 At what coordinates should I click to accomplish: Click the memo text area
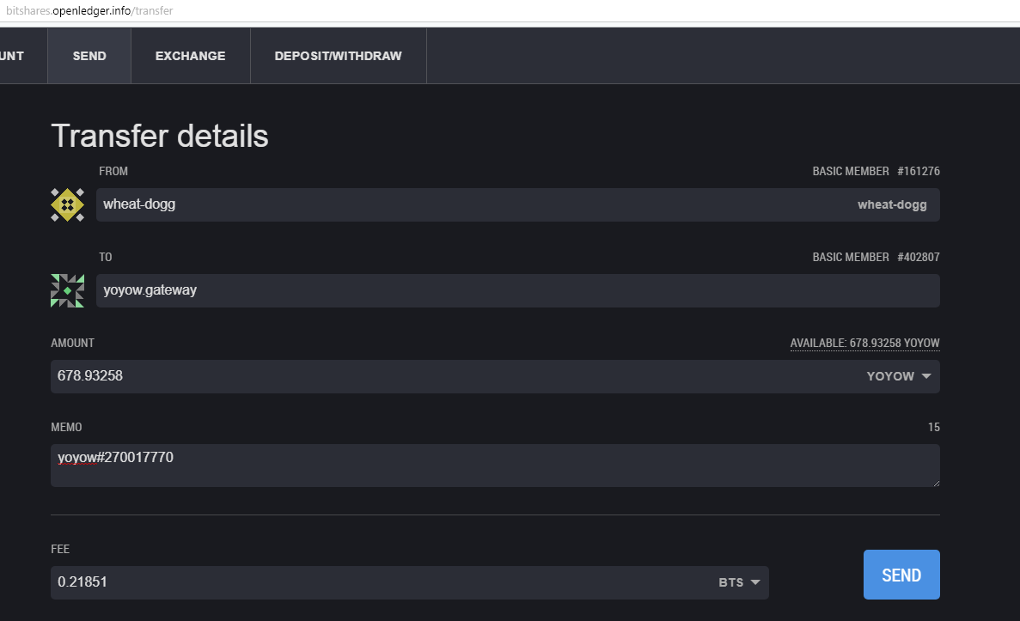[495, 466]
